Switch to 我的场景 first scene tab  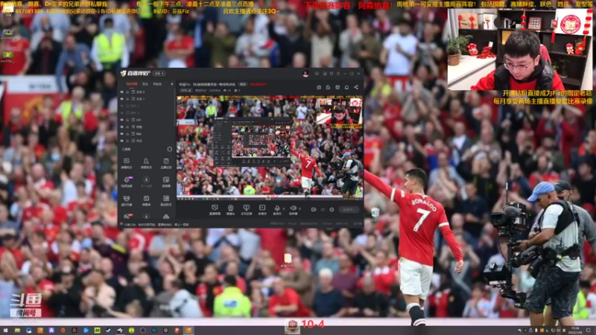[x=132, y=84]
